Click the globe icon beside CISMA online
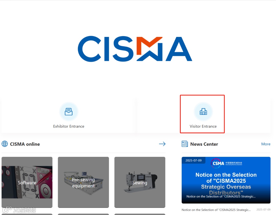Image resolution: width=276 pixels, height=215 pixels. point(5,144)
